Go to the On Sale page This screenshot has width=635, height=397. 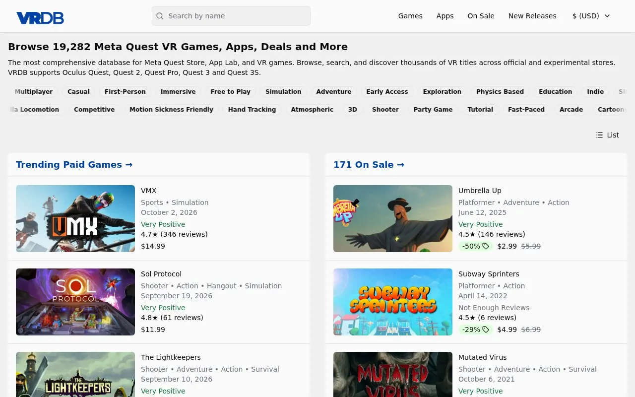click(x=481, y=16)
